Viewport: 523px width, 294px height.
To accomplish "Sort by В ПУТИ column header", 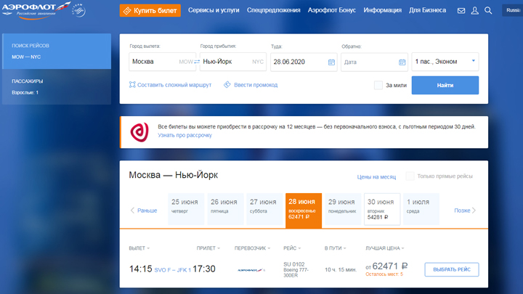I will click(x=335, y=248).
